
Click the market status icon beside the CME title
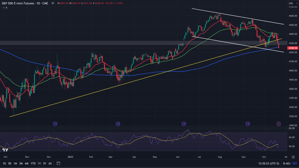click(52, 3)
